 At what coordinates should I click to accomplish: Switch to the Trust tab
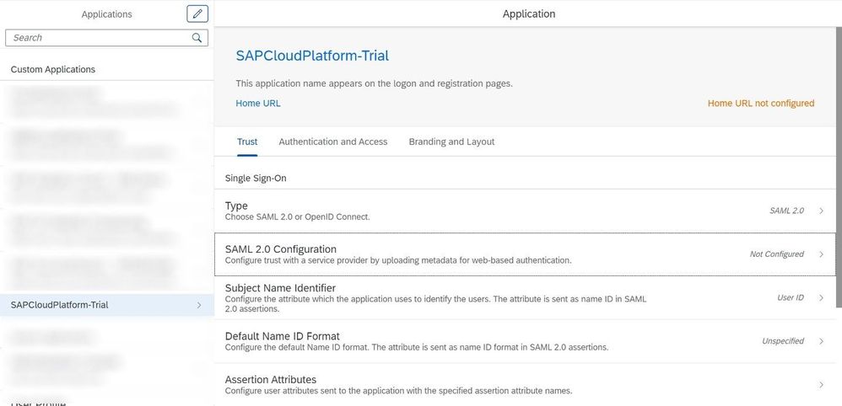[247, 142]
